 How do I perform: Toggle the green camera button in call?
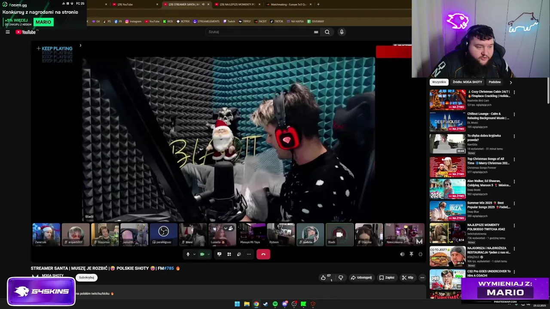202,254
